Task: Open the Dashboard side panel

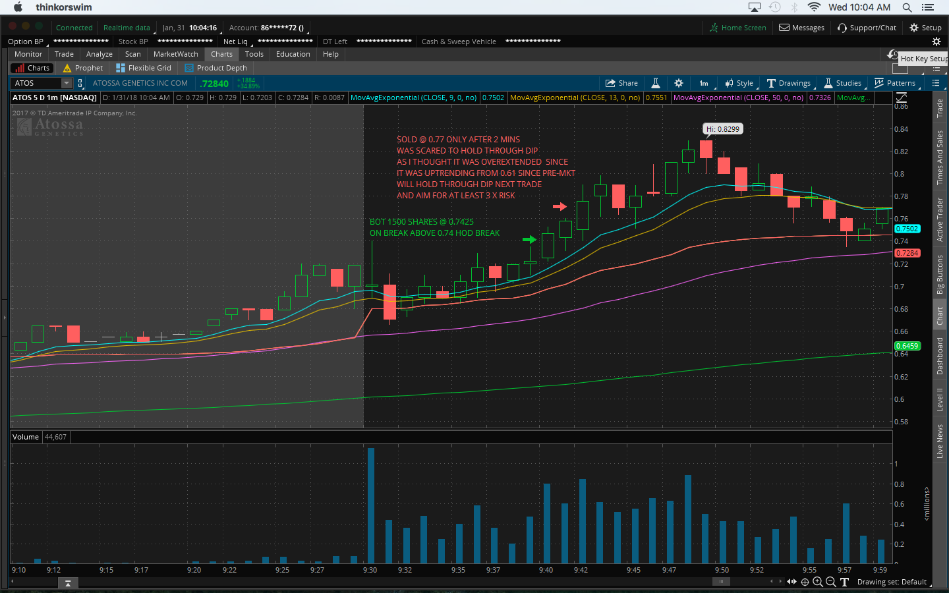Action: (x=940, y=356)
